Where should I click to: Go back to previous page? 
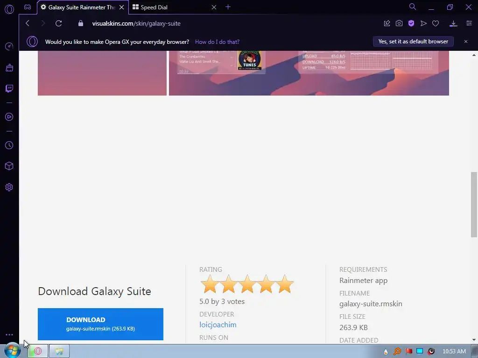point(28,23)
